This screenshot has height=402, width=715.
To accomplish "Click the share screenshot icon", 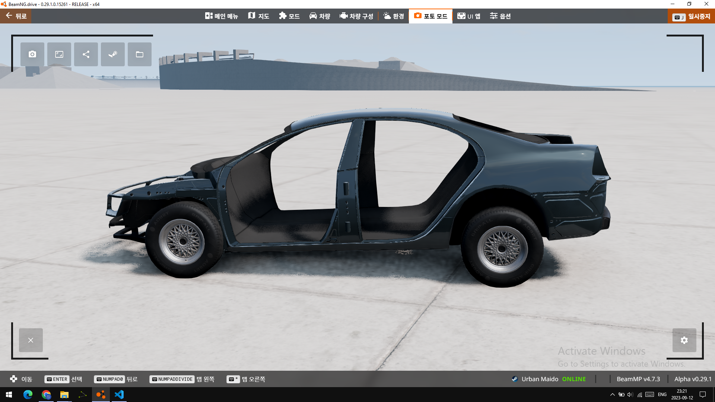I will point(86,54).
